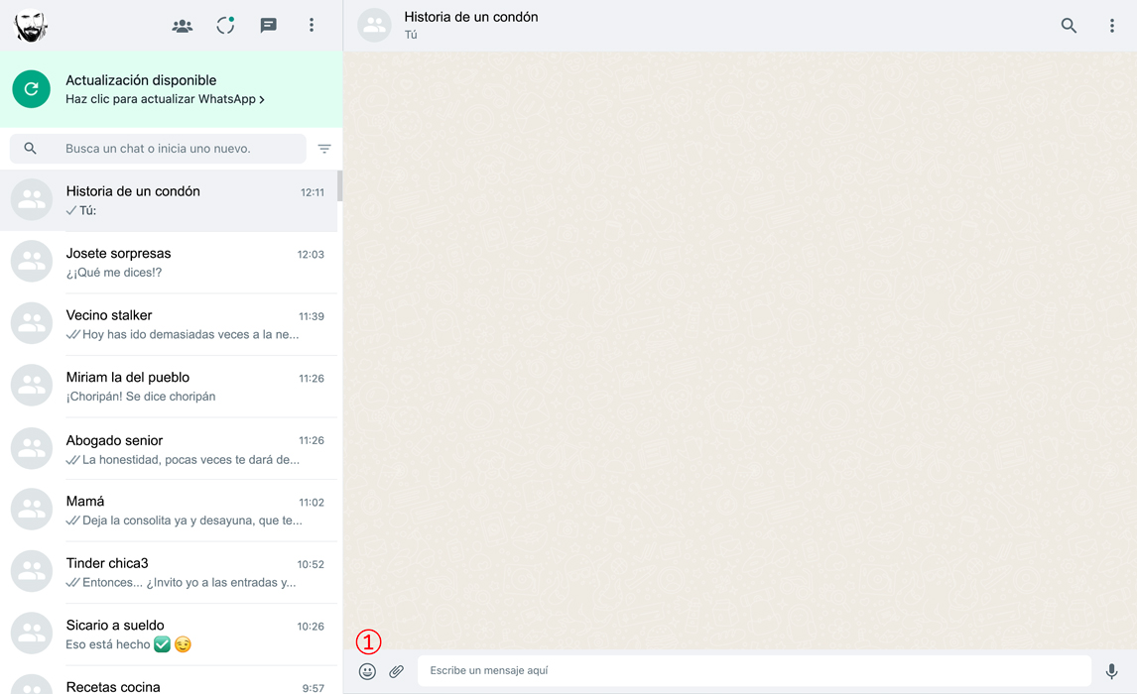Click the attach file paperclip icon
This screenshot has height=694, width=1137.
pyautogui.click(x=397, y=671)
